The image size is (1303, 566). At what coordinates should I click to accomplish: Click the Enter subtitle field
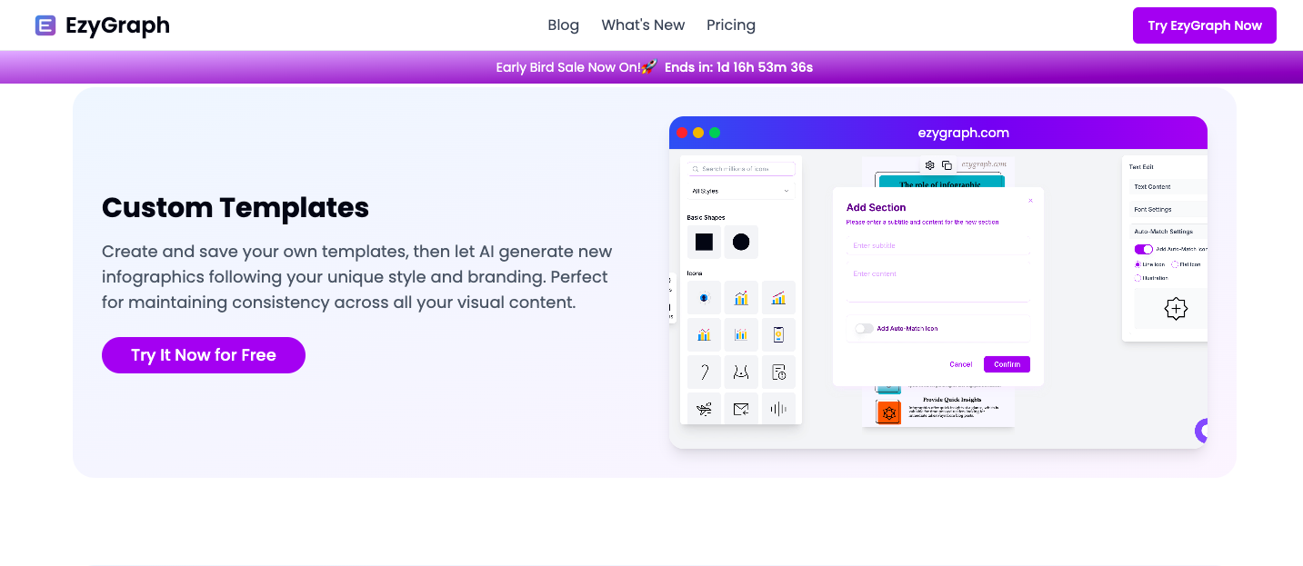click(x=938, y=246)
